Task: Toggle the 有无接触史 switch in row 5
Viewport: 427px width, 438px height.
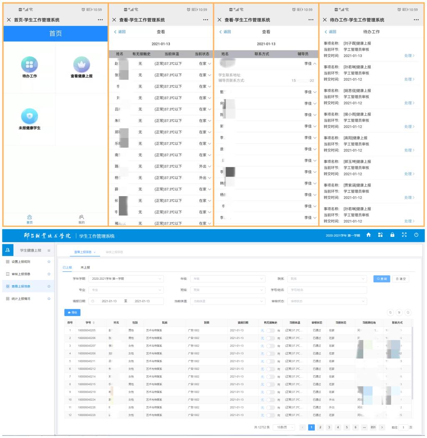Action: [270, 361]
